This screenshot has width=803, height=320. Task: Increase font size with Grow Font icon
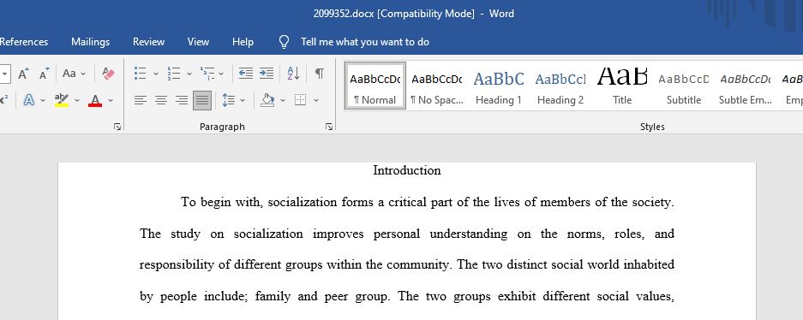[x=23, y=74]
